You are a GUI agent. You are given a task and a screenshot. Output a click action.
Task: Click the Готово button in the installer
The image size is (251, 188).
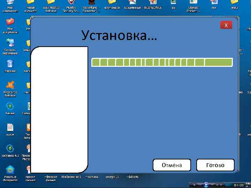(x=215, y=165)
